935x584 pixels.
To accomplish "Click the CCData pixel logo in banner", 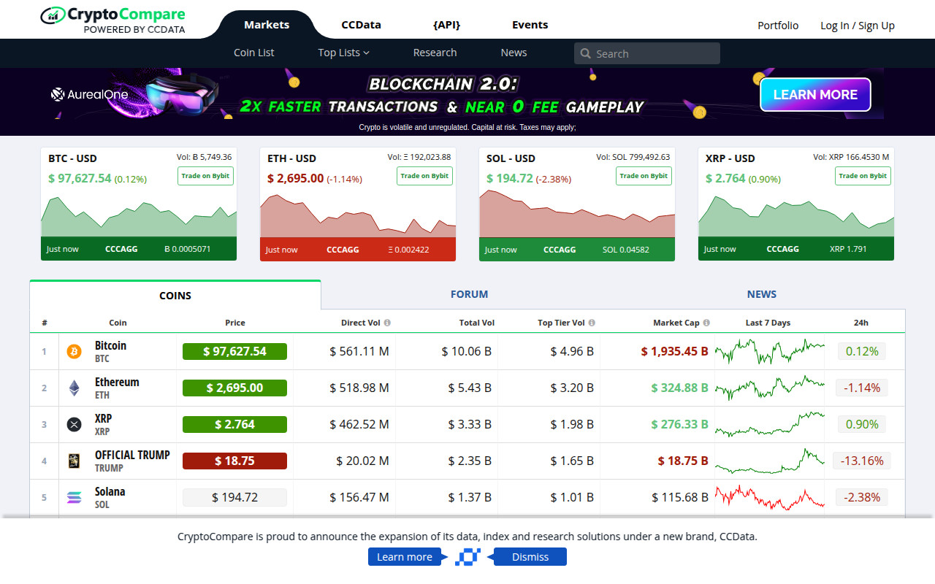I will [467, 557].
